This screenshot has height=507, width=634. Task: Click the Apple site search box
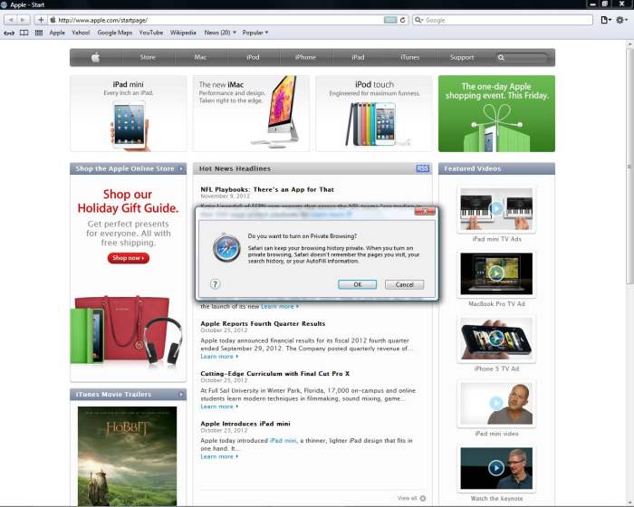tap(522, 57)
